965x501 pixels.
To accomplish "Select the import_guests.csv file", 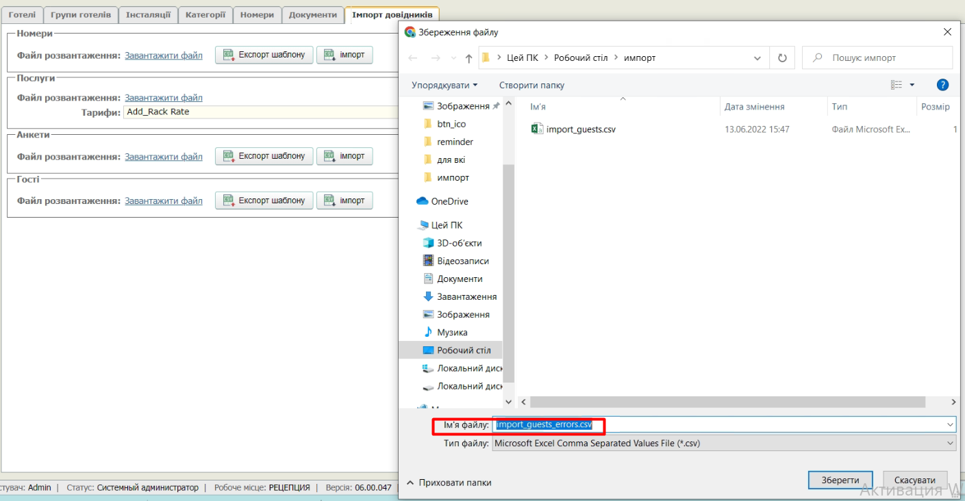I will tap(580, 129).
